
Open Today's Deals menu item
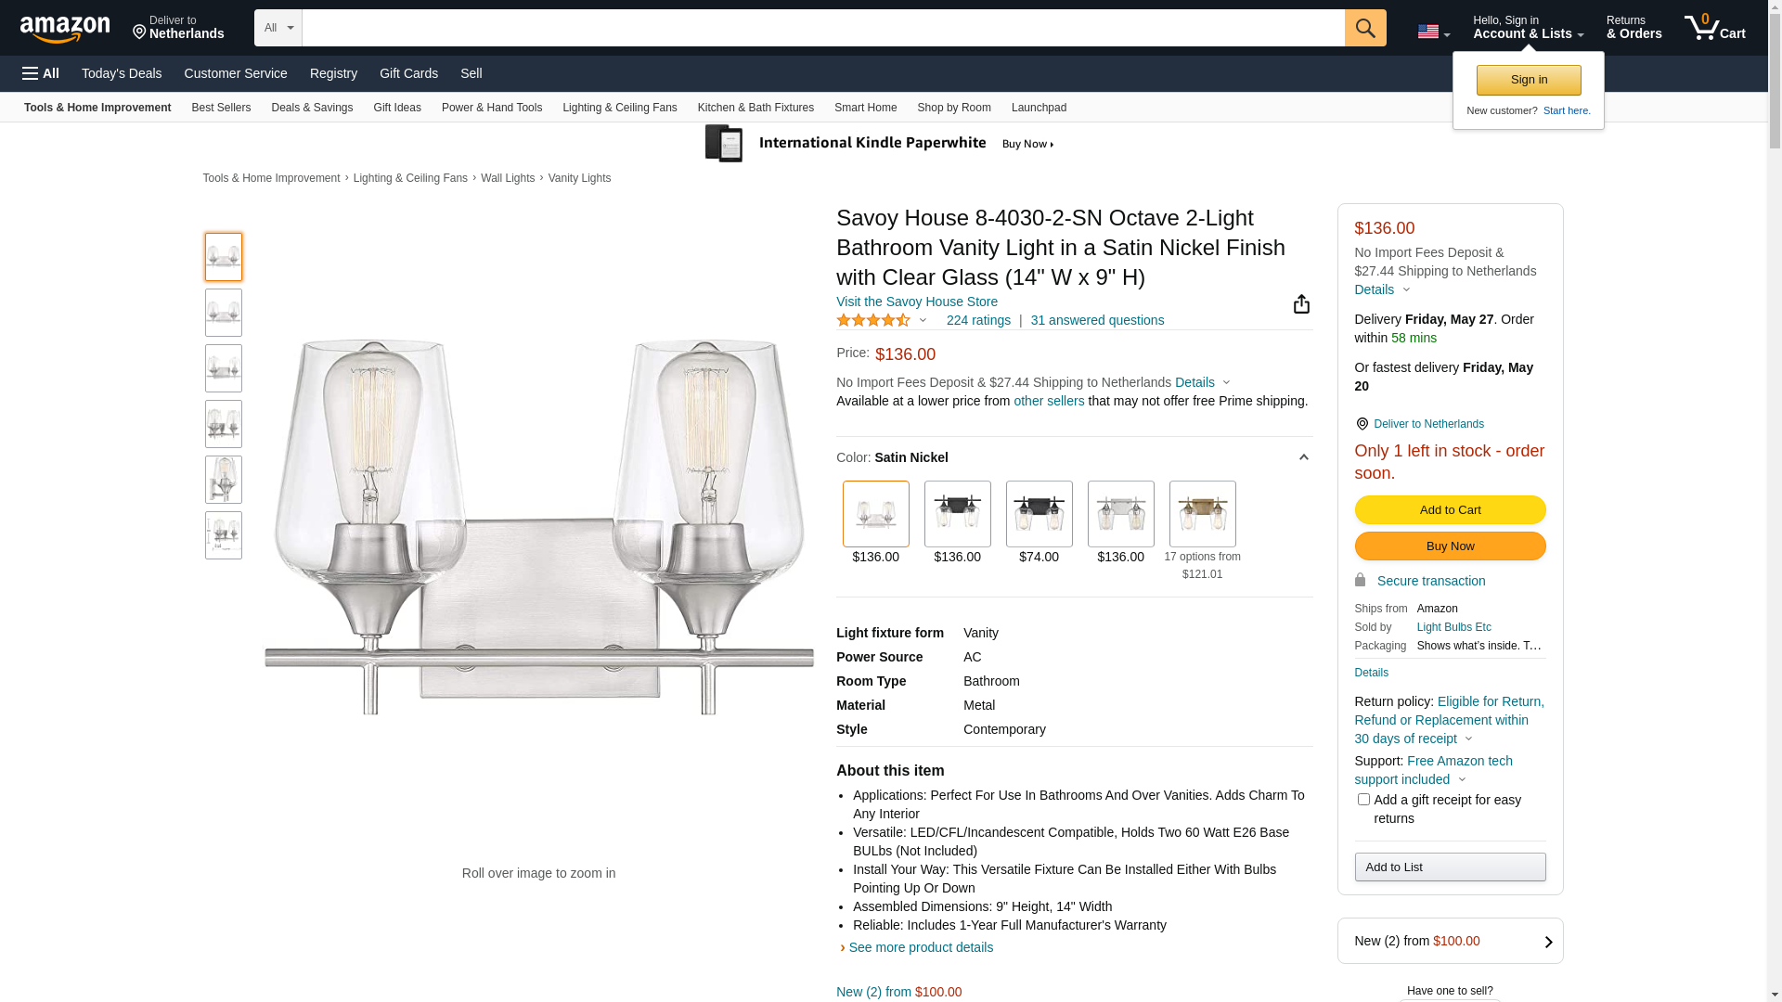click(122, 73)
